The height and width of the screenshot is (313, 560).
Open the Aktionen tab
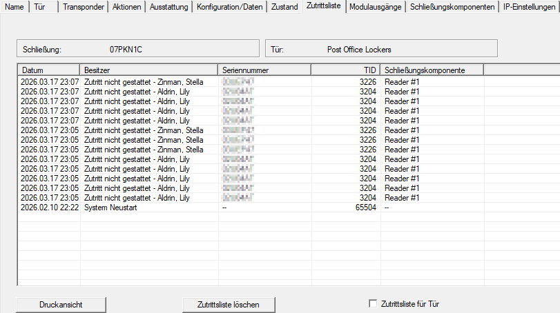click(127, 7)
